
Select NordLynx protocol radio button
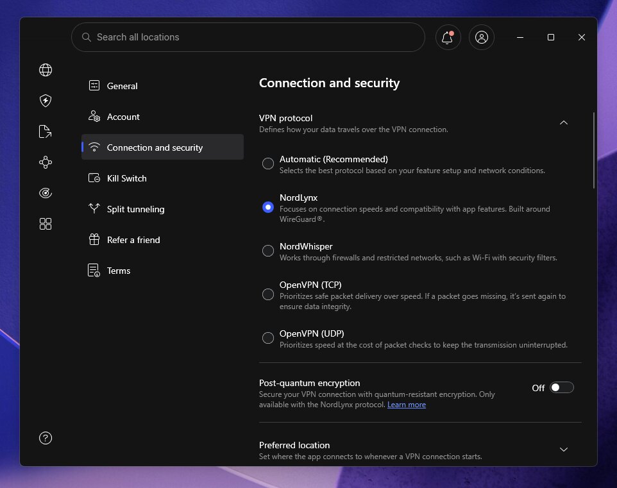click(x=268, y=207)
